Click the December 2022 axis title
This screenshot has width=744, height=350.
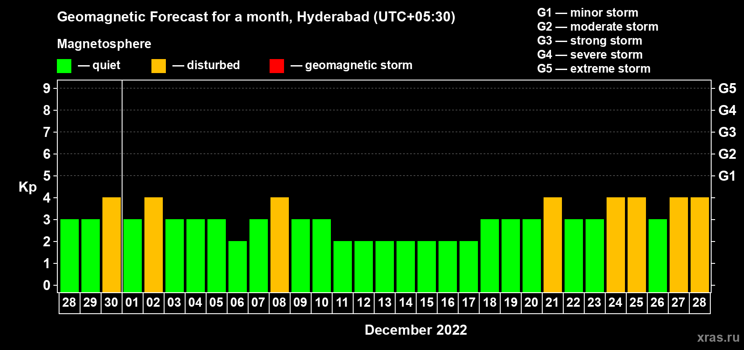(x=416, y=330)
